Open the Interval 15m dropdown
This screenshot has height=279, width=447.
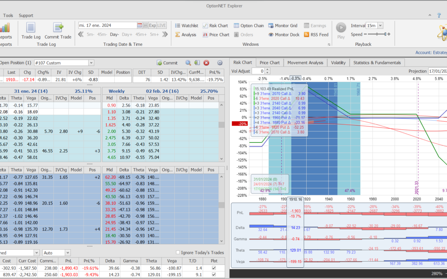[x=380, y=26]
